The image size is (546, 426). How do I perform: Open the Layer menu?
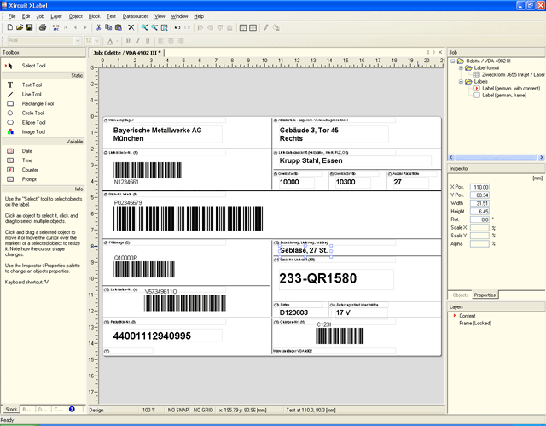coord(56,16)
